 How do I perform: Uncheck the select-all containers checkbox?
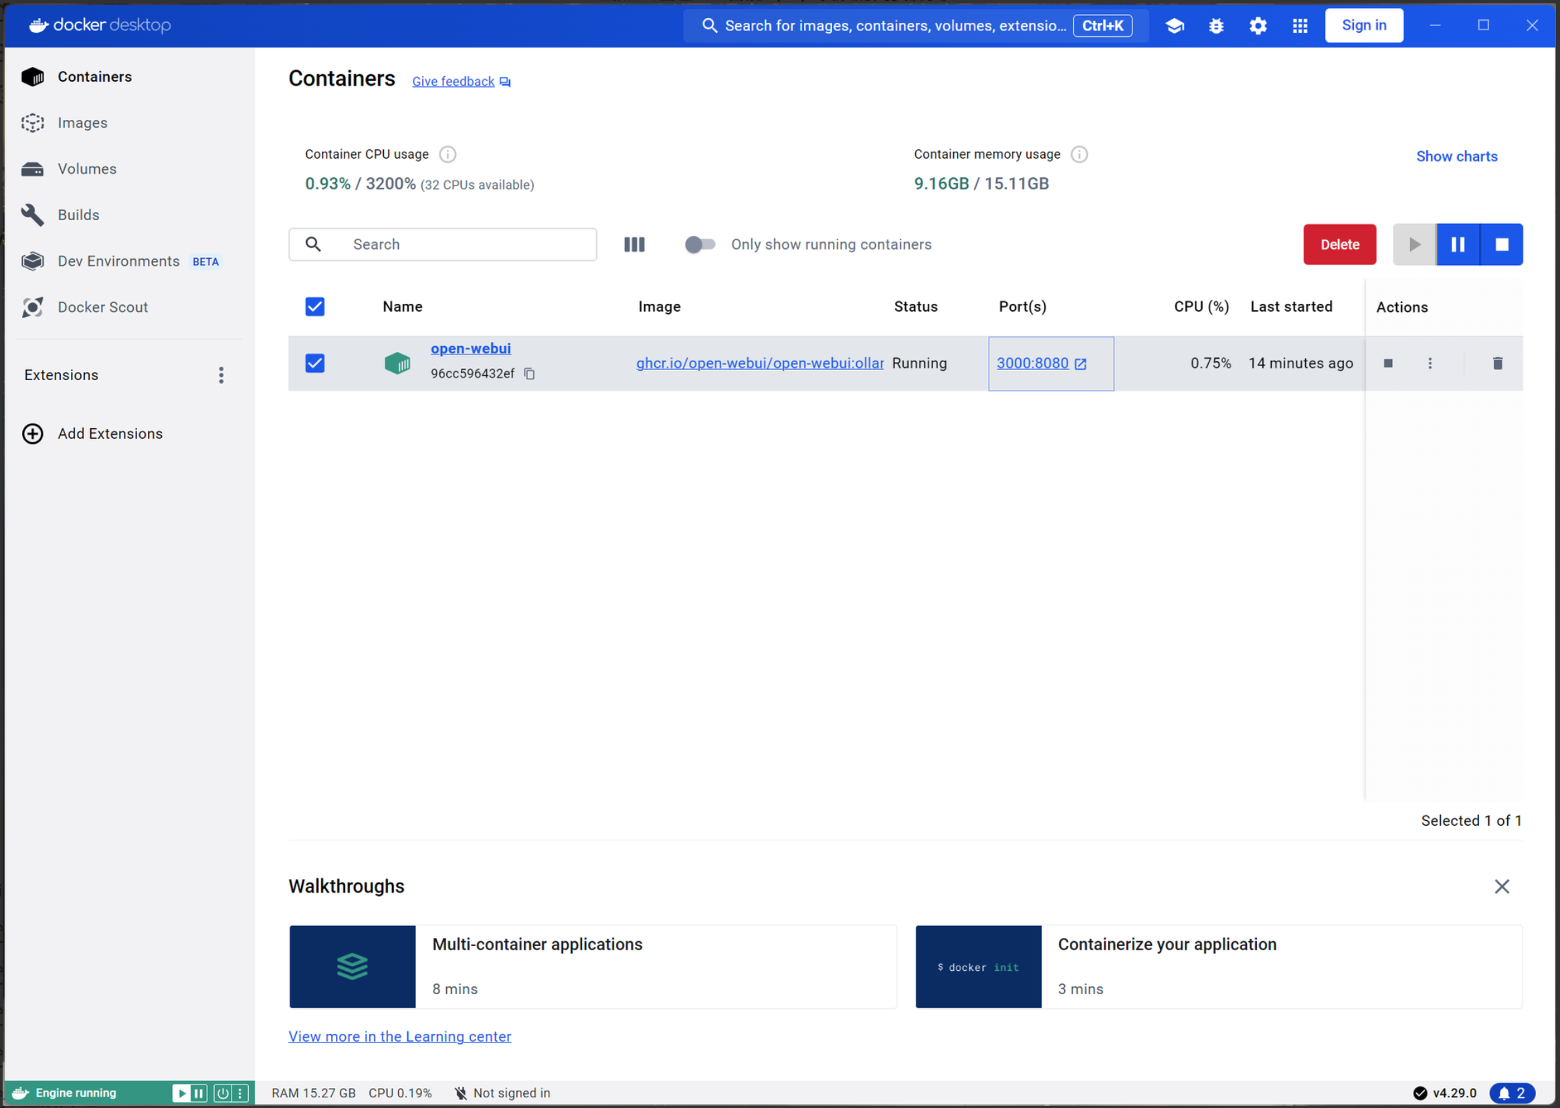(314, 306)
